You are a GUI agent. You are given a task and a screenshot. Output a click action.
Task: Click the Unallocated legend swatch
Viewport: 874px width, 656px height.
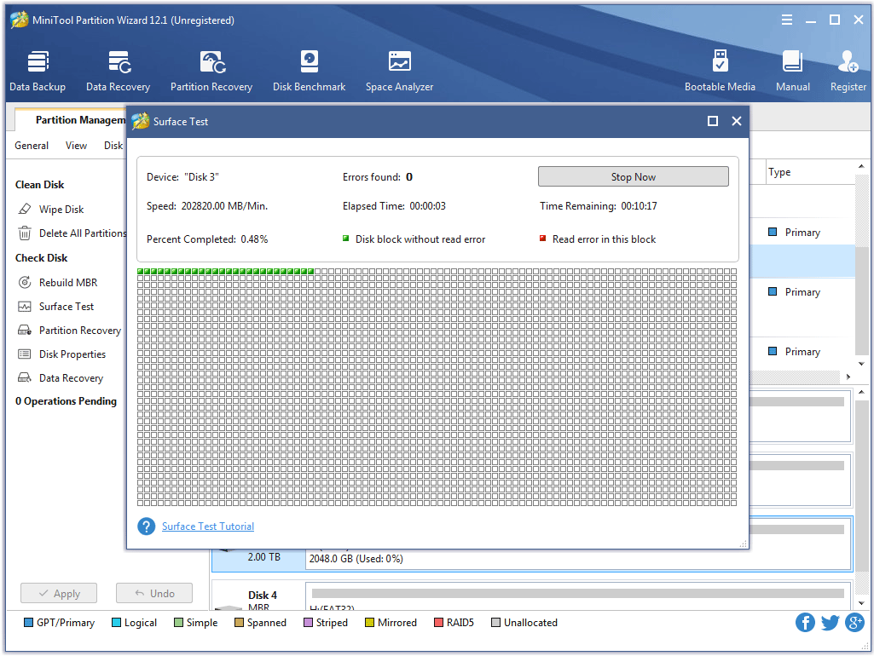(495, 623)
